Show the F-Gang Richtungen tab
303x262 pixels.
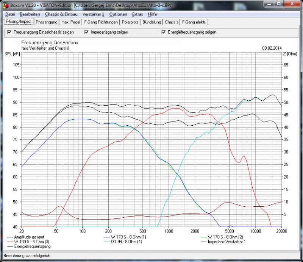coord(101,22)
